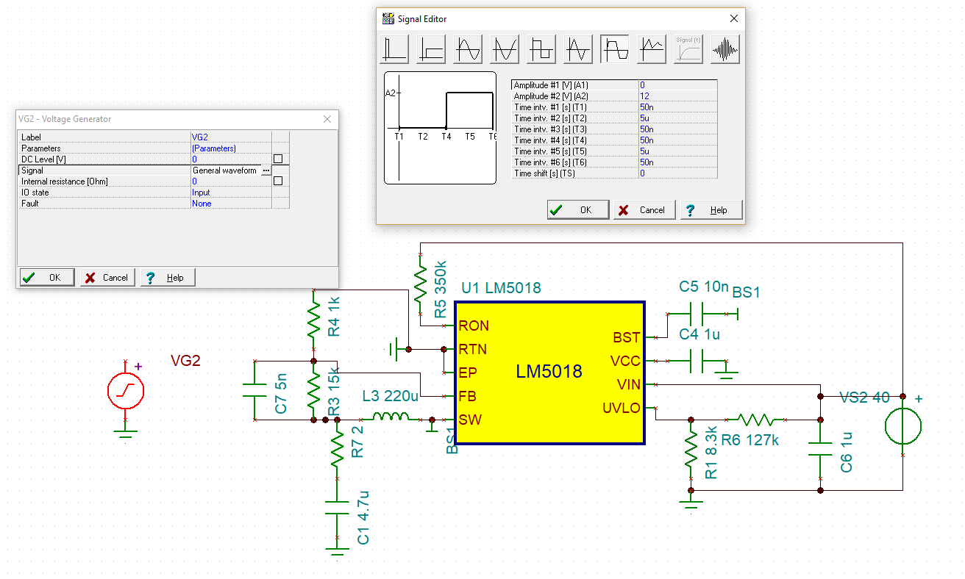Cancel the Signal Editor dialog
Viewport: 965px width, 579px height.
point(644,209)
